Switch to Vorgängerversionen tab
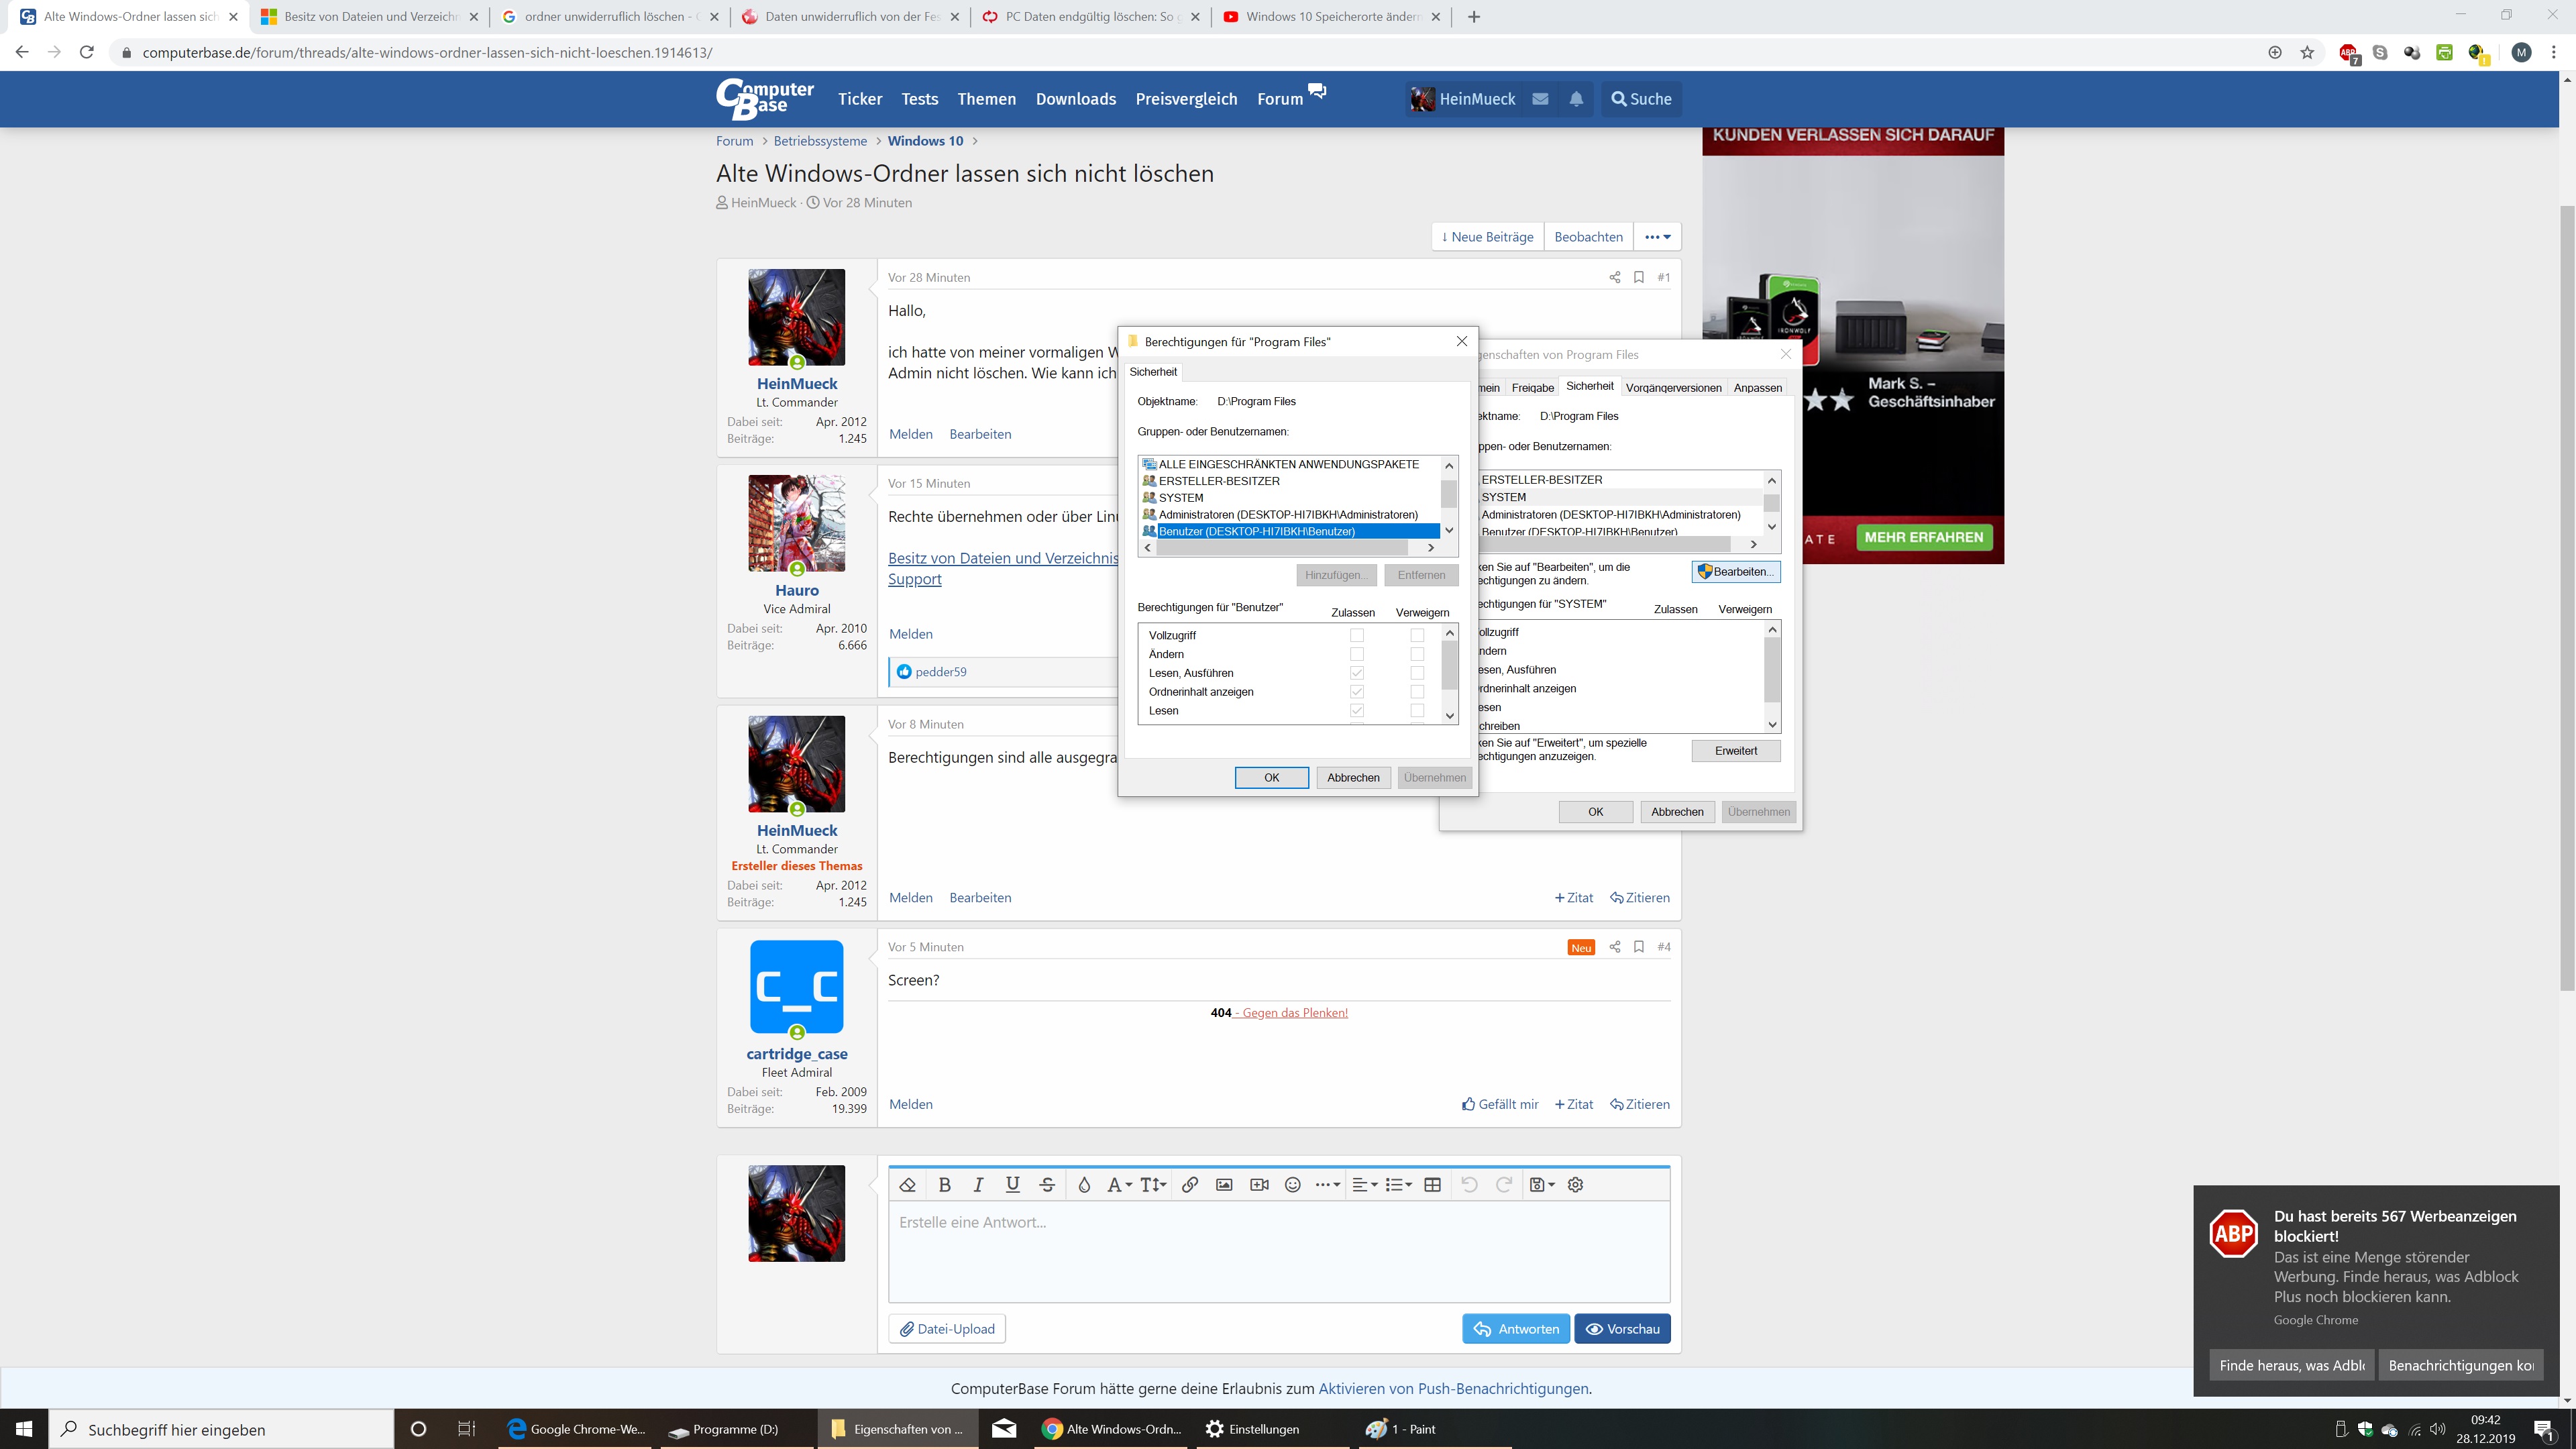The height and width of the screenshot is (1449, 2576). [1673, 388]
